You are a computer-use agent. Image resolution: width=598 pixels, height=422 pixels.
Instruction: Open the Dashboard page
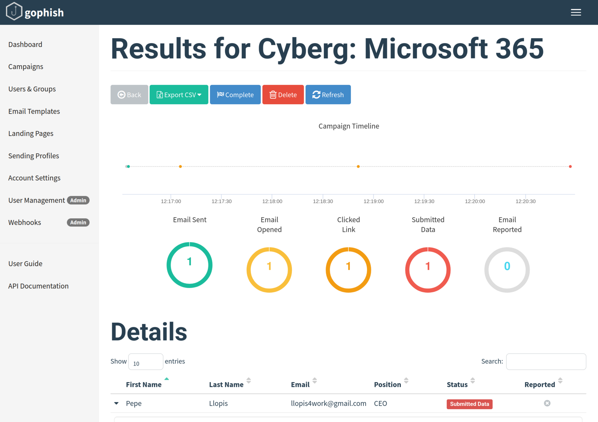click(x=25, y=44)
